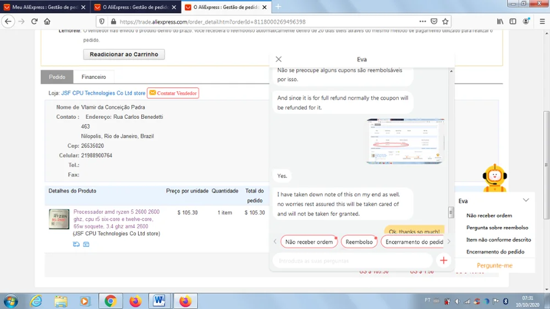Click the Ryzen processor product thumbnail
This screenshot has width=550, height=309.
(x=59, y=219)
